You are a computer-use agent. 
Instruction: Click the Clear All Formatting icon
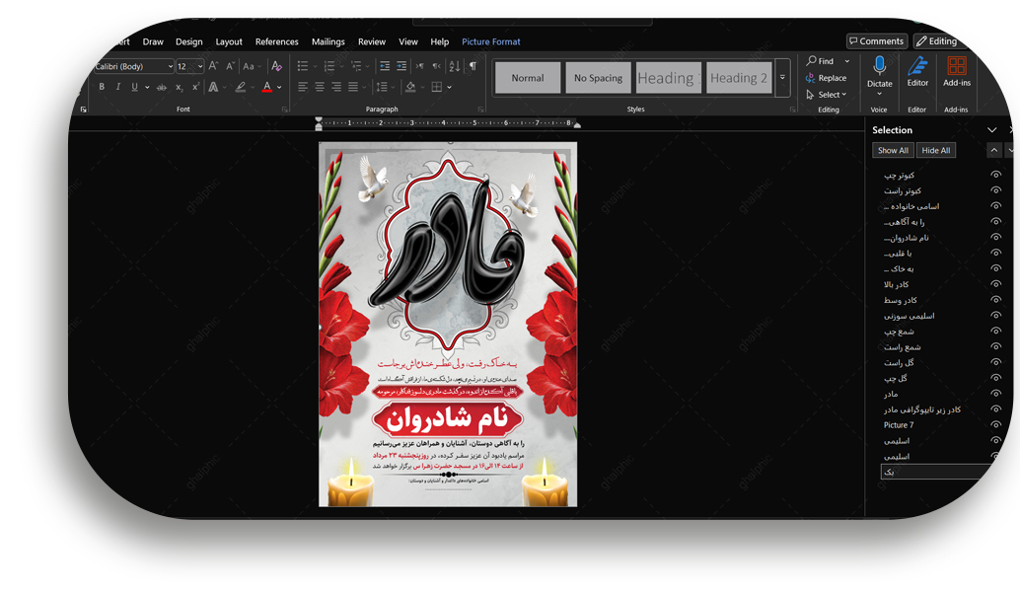click(276, 66)
